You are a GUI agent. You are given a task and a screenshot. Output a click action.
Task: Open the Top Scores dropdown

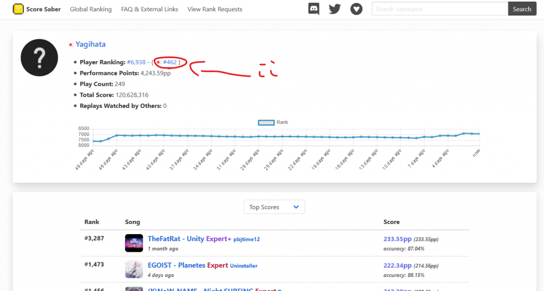pyautogui.click(x=274, y=207)
